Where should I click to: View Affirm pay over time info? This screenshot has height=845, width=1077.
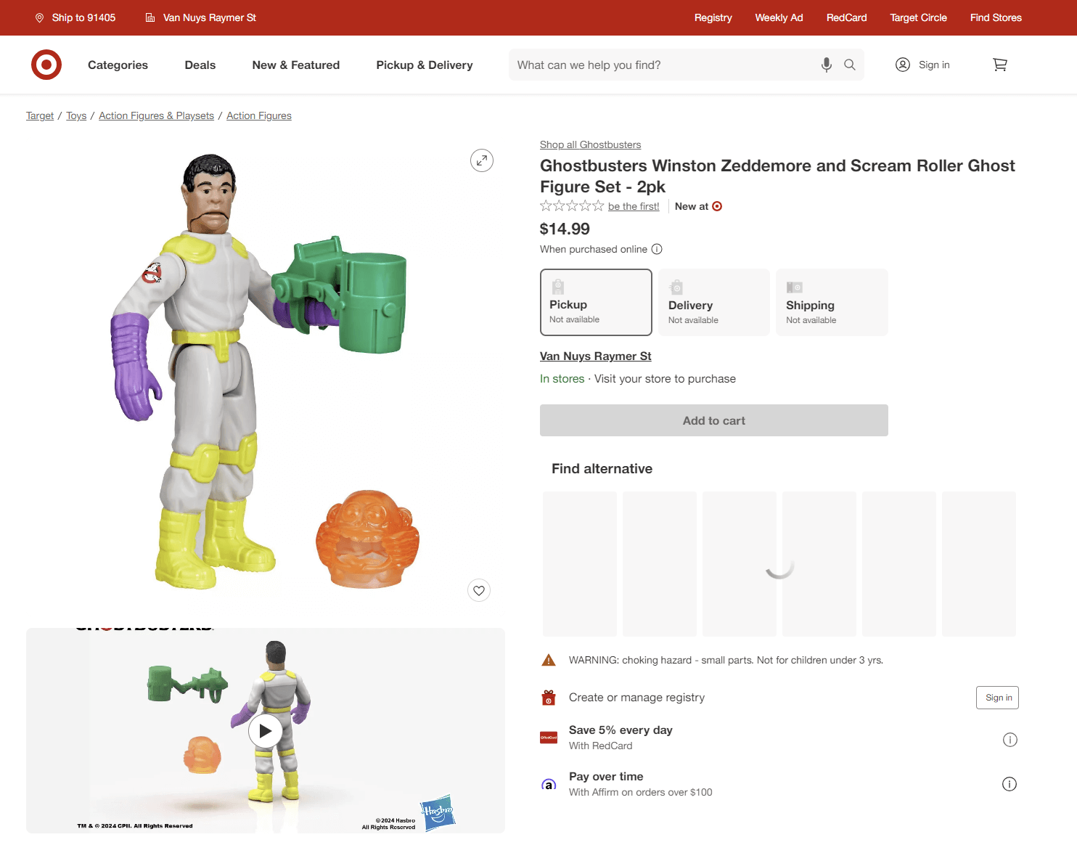pyautogui.click(x=1010, y=784)
